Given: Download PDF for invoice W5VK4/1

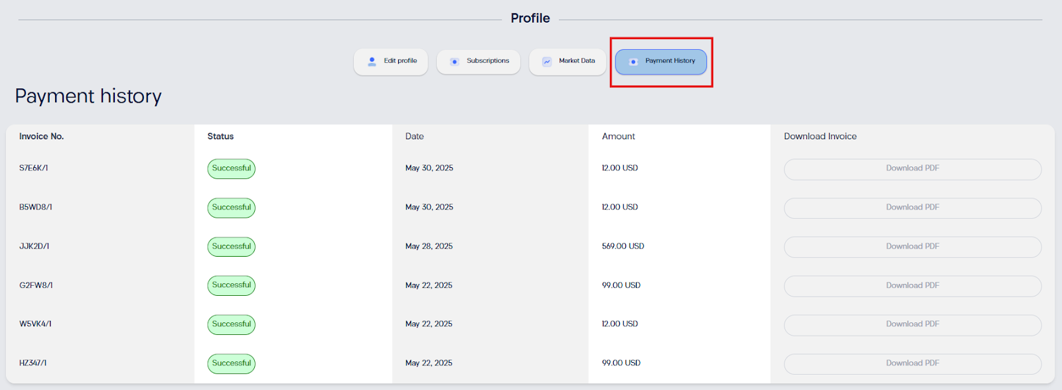Looking at the screenshot, I should pyautogui.click(x=913, y=325).
